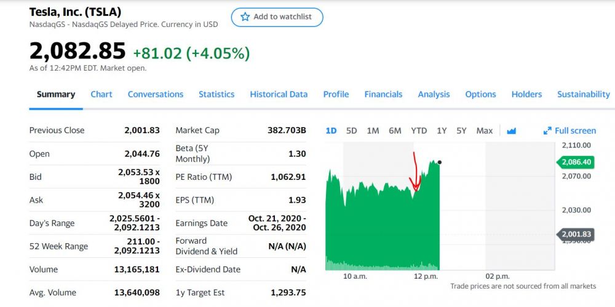
Task: Click the Add to watchlist button
Action: click(277, 17)
